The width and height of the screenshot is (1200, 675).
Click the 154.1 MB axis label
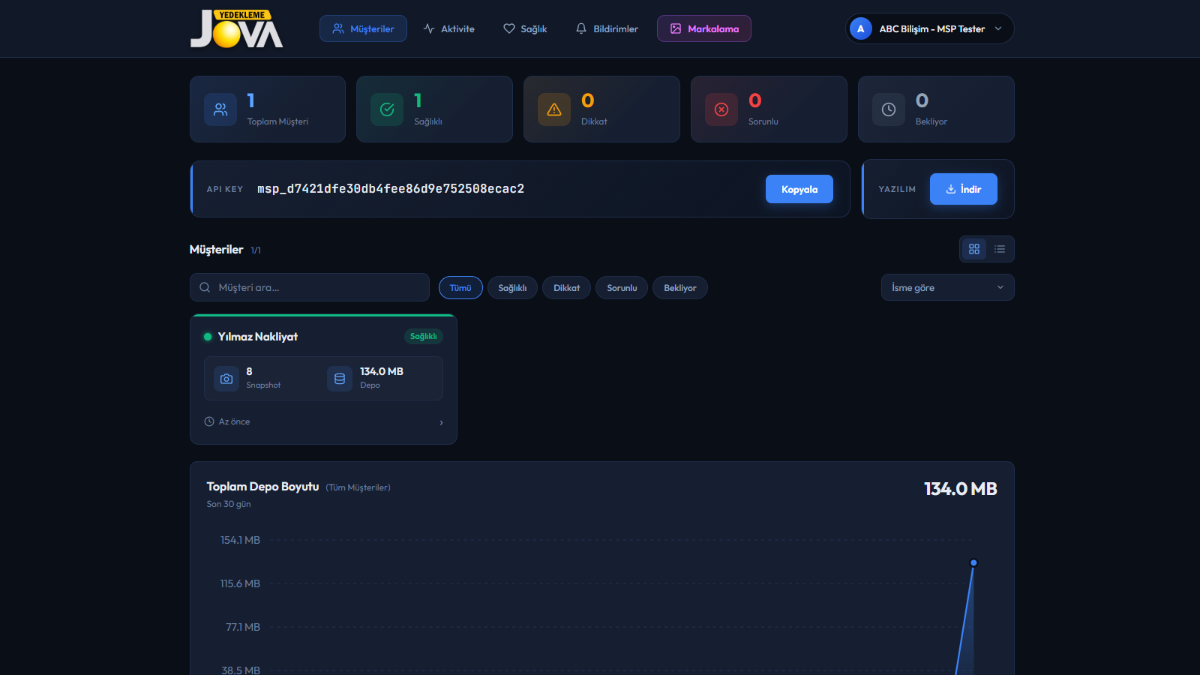(x=240, y=540)
